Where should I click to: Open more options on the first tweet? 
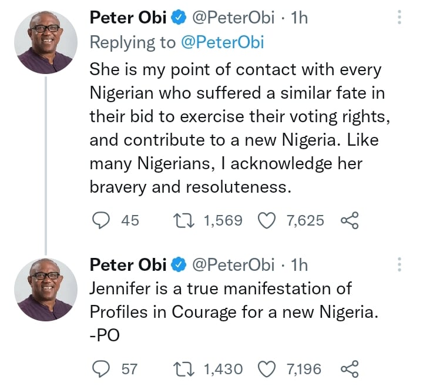coord(400,18)
